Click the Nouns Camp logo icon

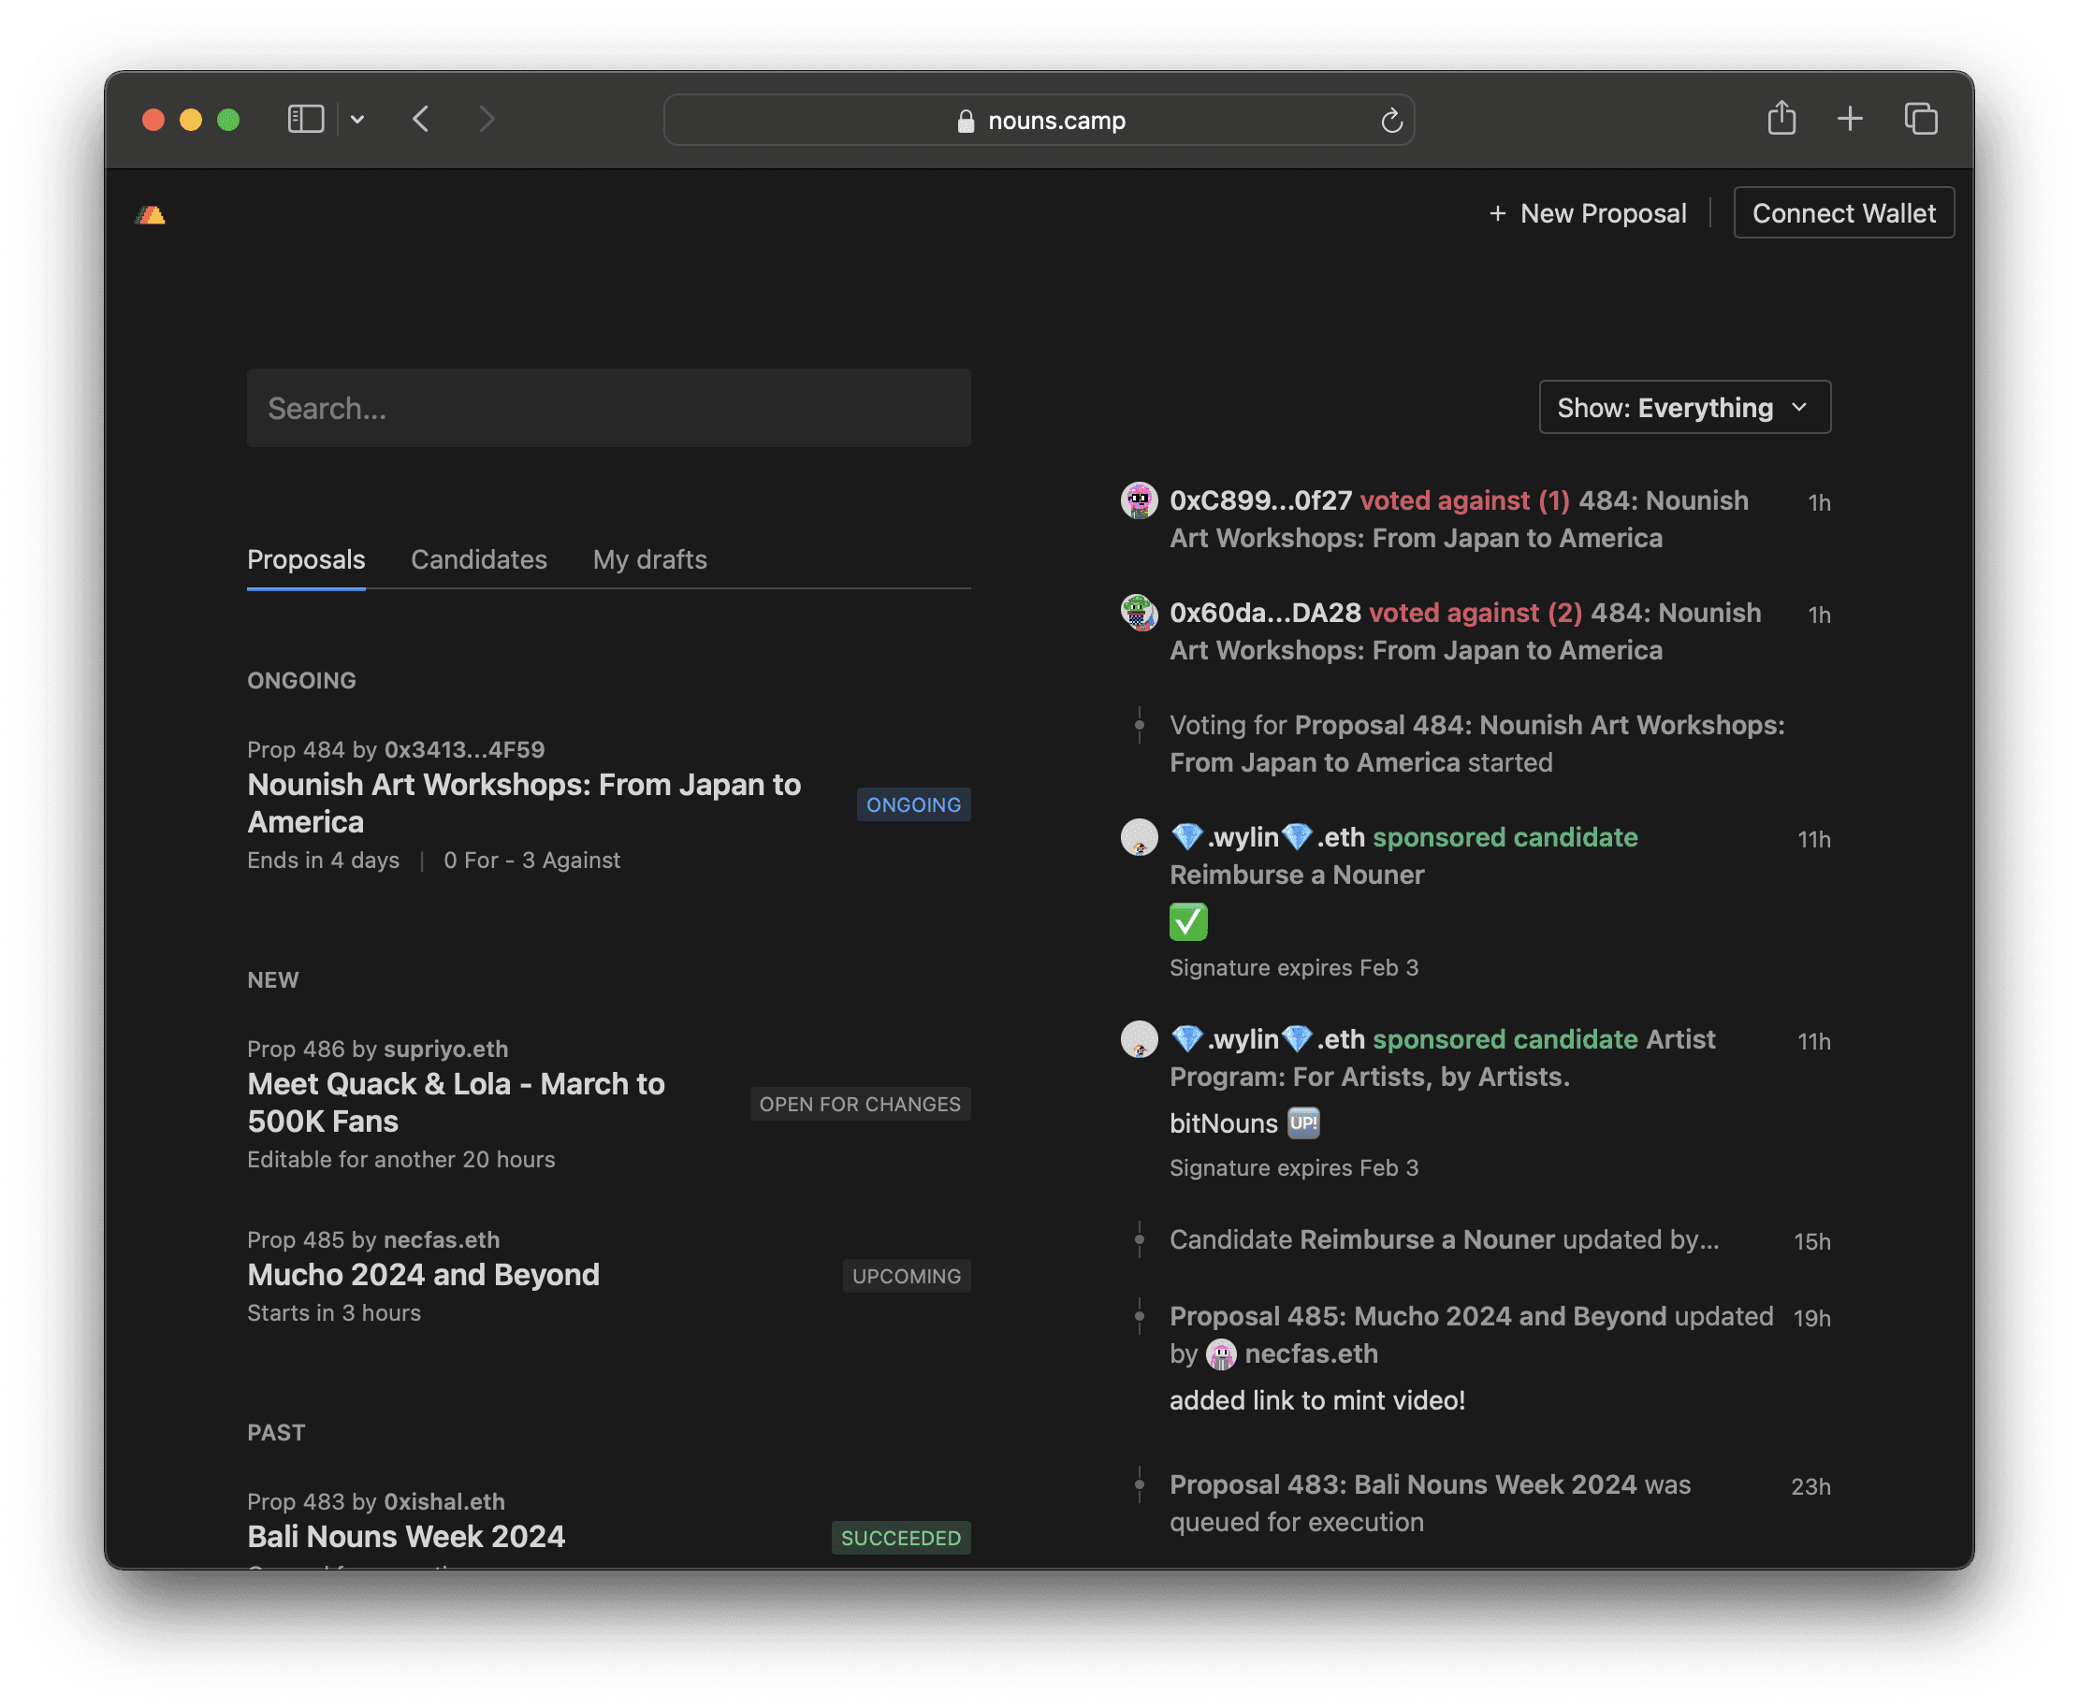pos(151,214)
